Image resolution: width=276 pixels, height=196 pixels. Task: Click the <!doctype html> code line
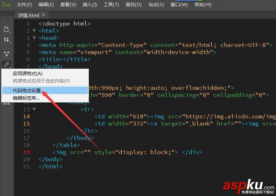click(64, 24)
